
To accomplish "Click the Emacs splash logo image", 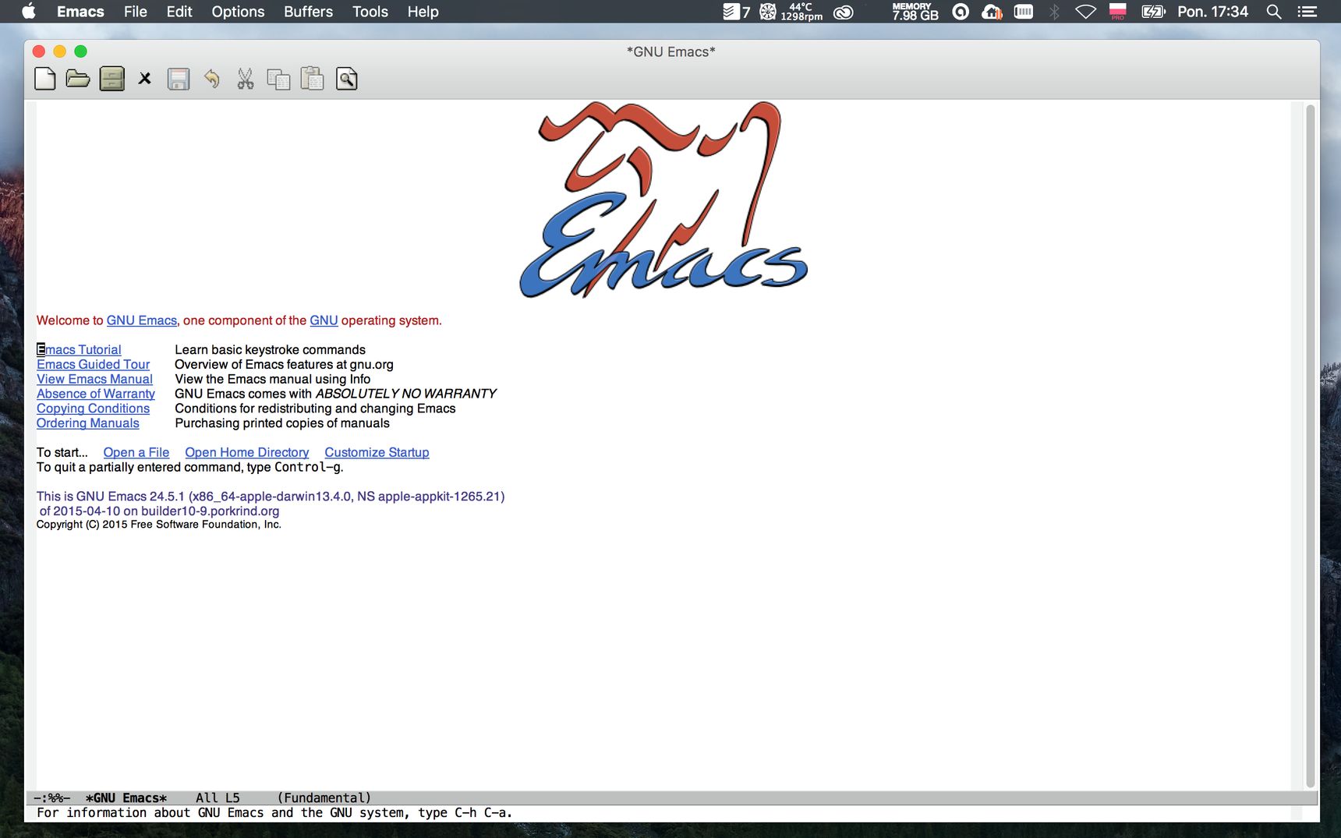I will pyautogui.click(x=663, y=200).
